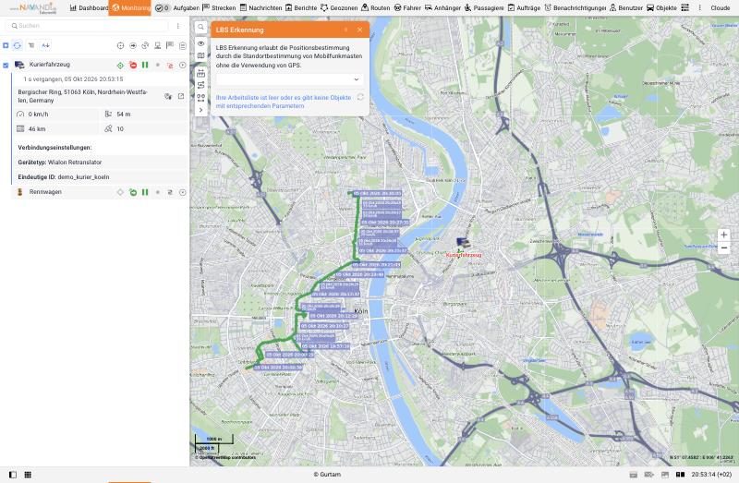Screen dimensions: 739x483
Task: Click the green pause icon in Kurierfahrzeug row
Action: point(145,65)
